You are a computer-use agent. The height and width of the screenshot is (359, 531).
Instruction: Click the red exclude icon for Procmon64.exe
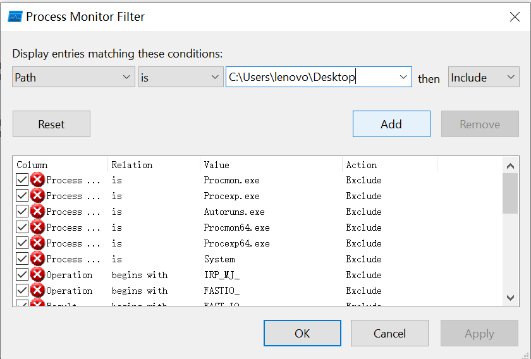pos(38,228)
